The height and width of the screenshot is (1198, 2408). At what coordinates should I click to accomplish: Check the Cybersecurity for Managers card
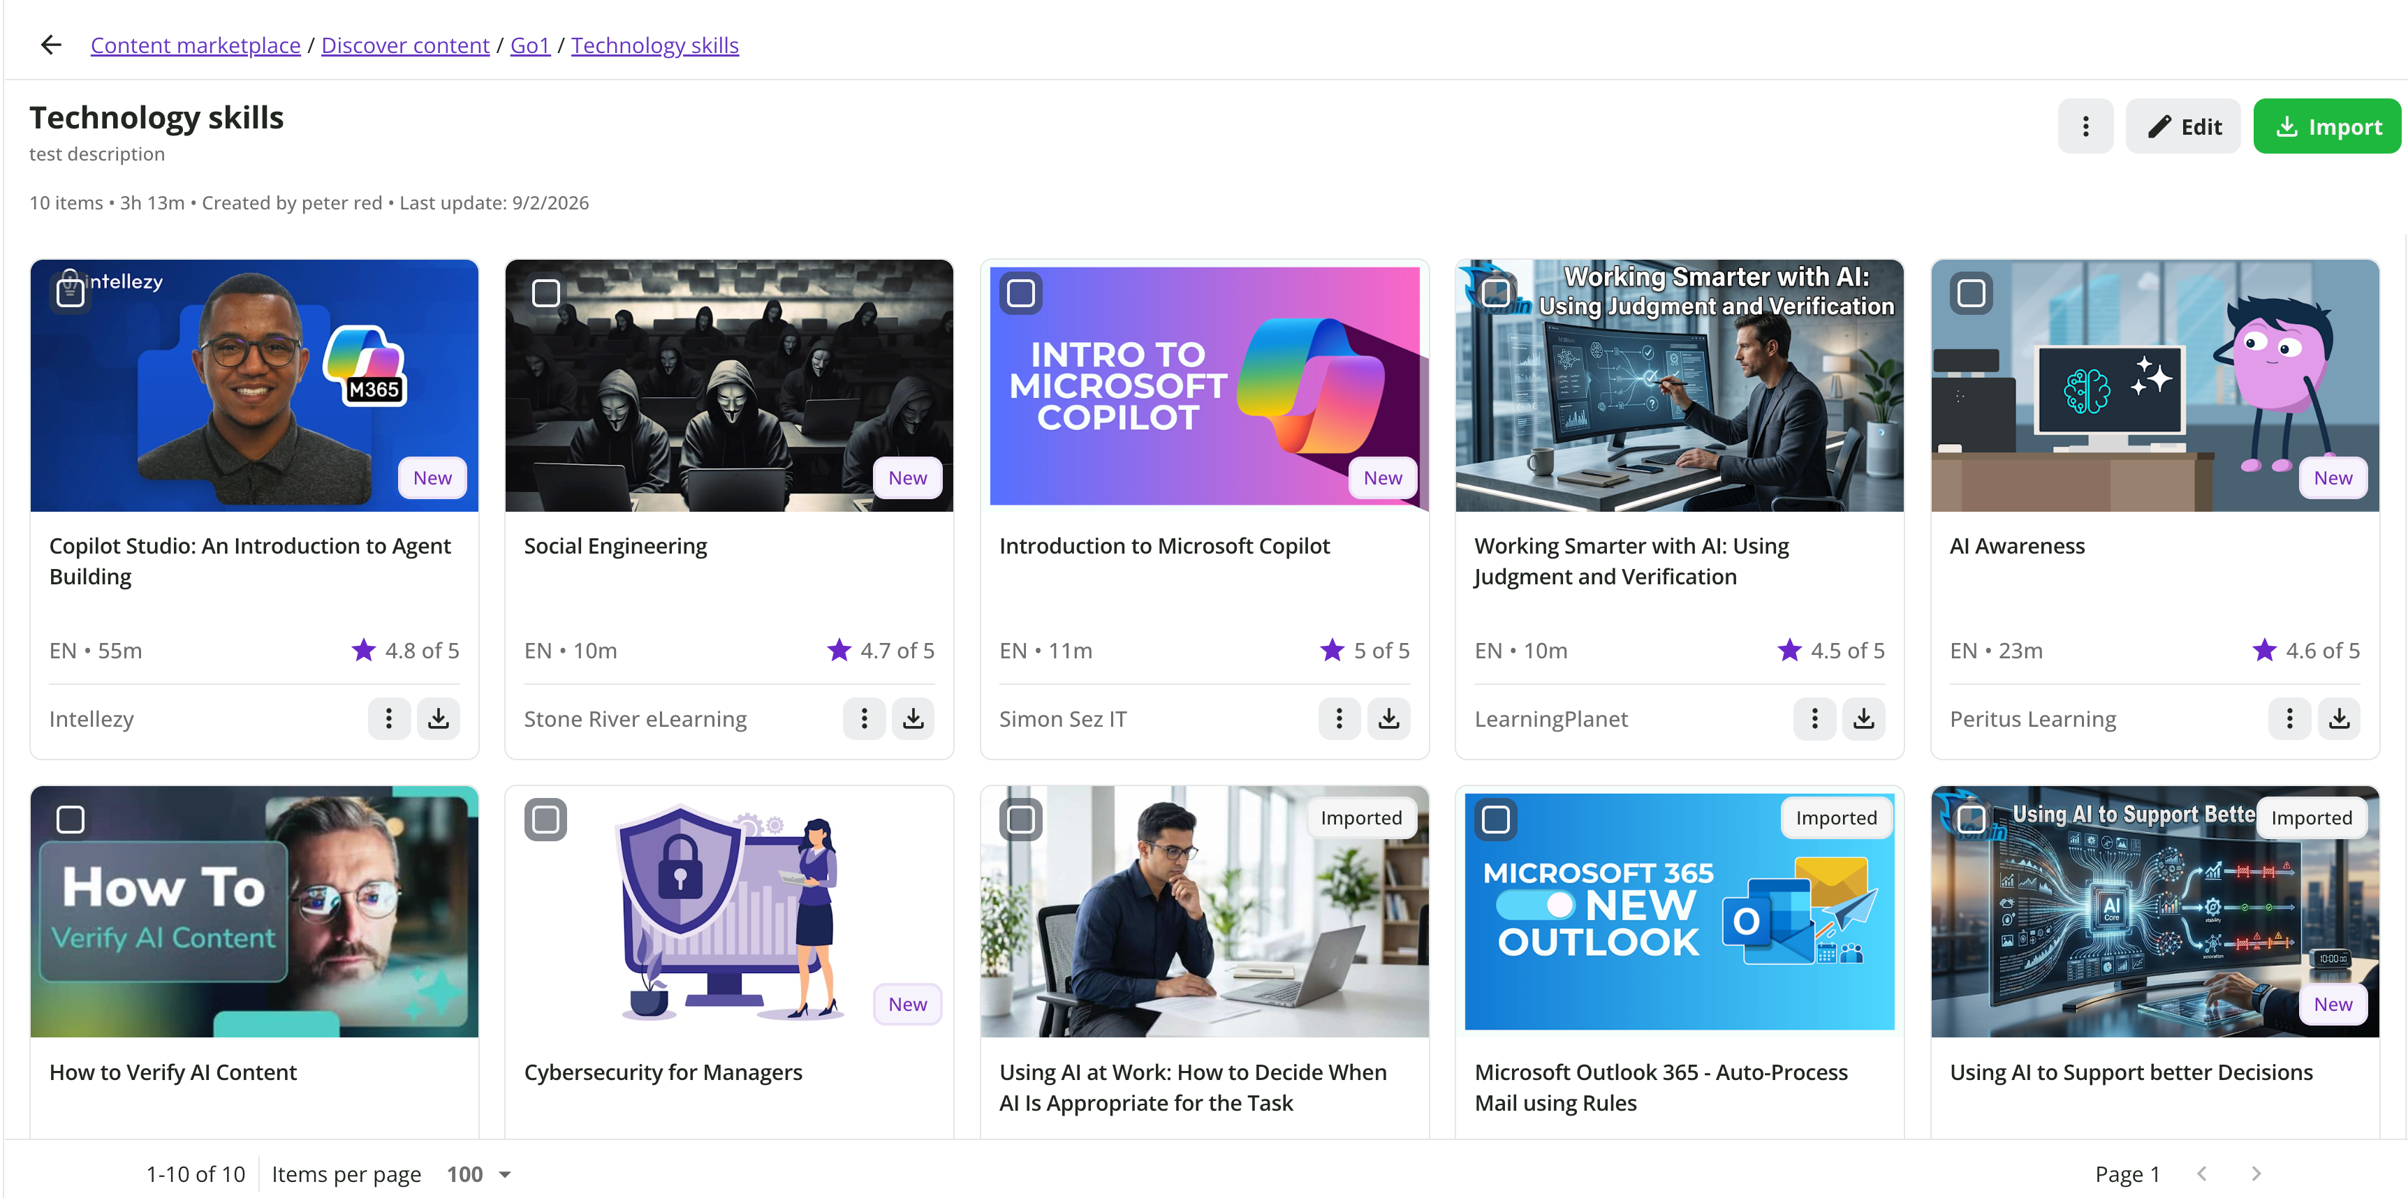546,820
